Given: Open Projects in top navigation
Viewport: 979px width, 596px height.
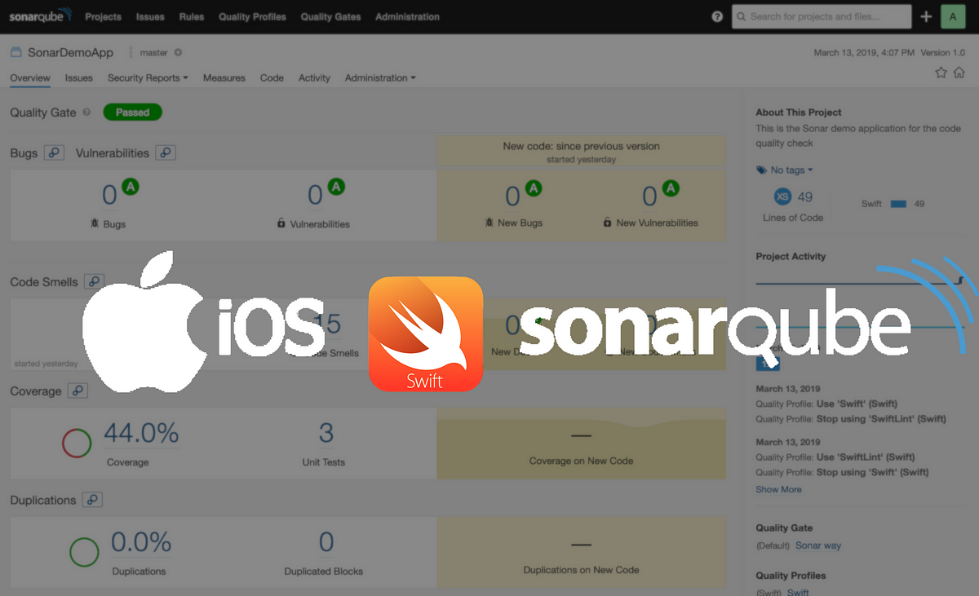Looking at the screenshot, I should (x=104, y=16).
